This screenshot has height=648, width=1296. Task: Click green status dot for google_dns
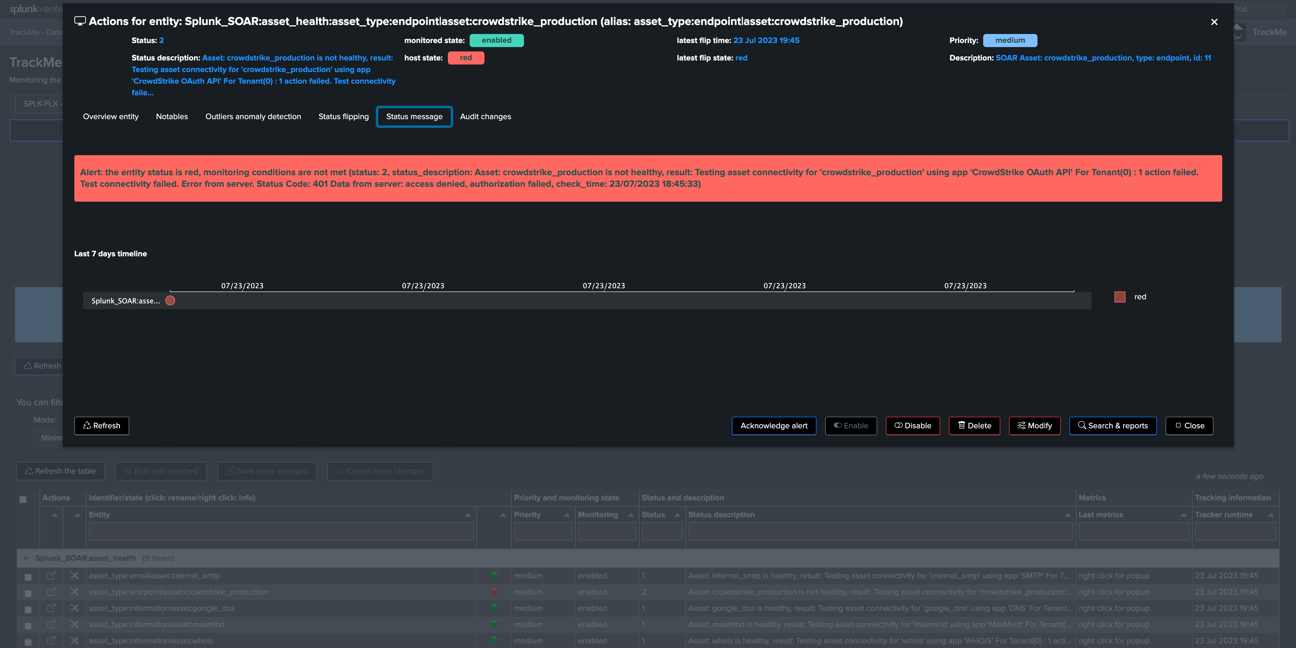point(494,608)
